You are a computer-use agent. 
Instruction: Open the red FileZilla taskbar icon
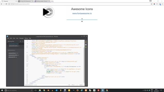tap(98, 90)
